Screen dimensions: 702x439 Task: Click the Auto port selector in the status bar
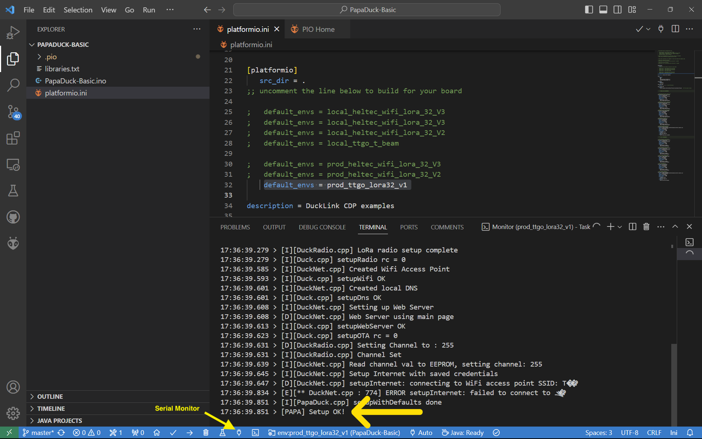421,433
